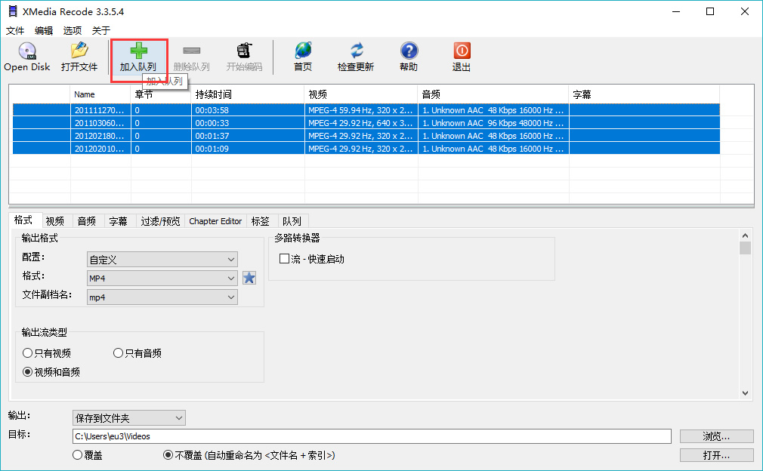This screenshot has width=763, height=471.
Task: Click audio cell 96 Kbps 48000 Hz
Action: tap(493, 123)
